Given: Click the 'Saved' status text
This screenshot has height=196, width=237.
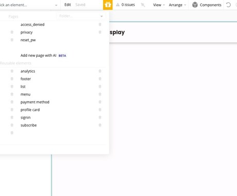Looking at the screenshot, I should pyautogui.click(x=80, y=5).
